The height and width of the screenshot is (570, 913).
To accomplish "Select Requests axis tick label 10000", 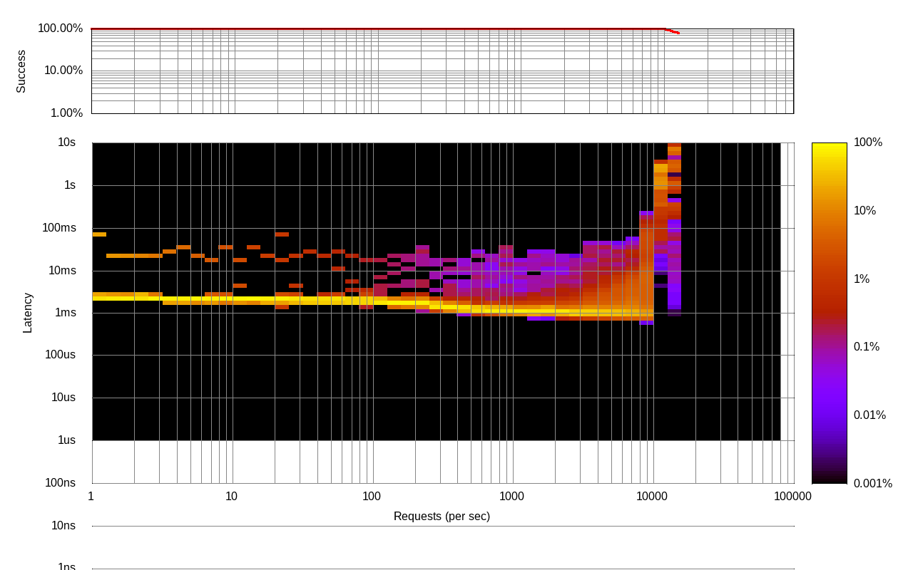I will pos(652,497).
